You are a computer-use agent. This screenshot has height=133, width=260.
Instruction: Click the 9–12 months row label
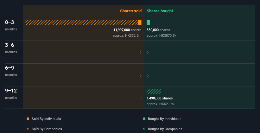click(11, 94)
